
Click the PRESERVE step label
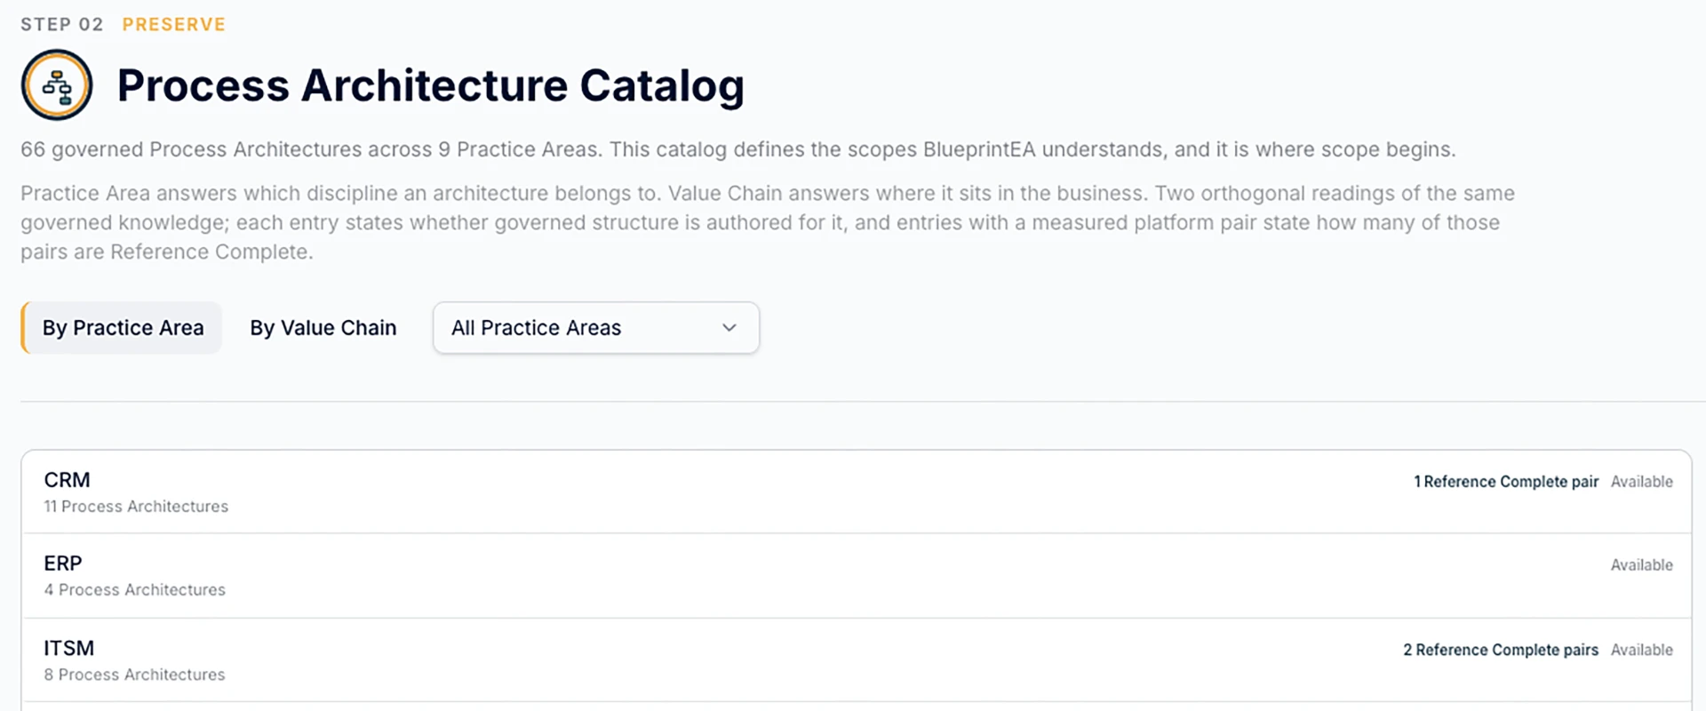[x=174, y=25]
